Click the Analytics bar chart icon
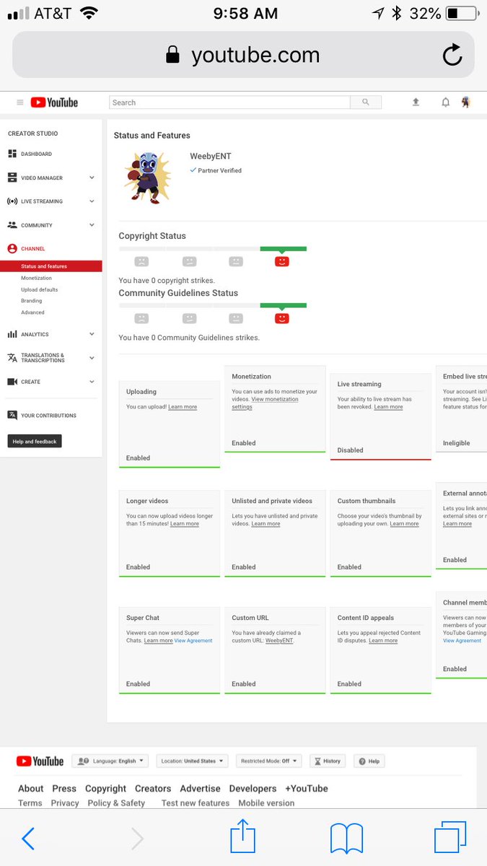487x866 pixels. 12,334
